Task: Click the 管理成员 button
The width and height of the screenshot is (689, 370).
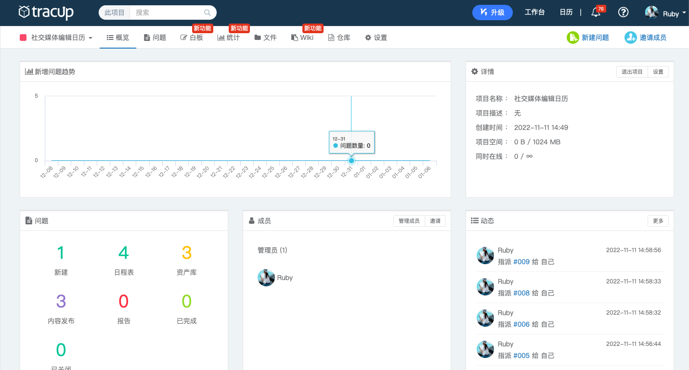Action: 409,221
